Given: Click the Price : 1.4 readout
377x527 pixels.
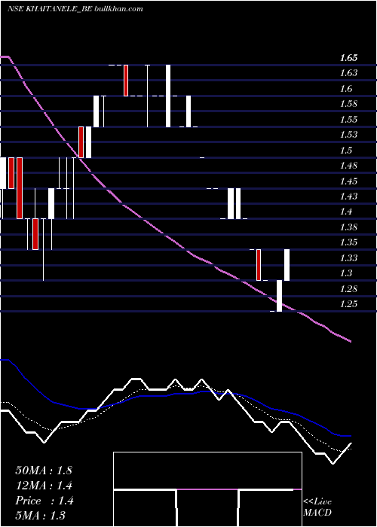Looking at the screenshot, I should tap(44, 501).
